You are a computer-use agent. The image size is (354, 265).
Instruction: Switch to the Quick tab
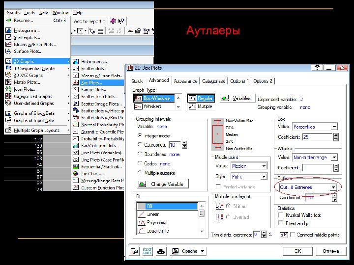pos(137,81)
